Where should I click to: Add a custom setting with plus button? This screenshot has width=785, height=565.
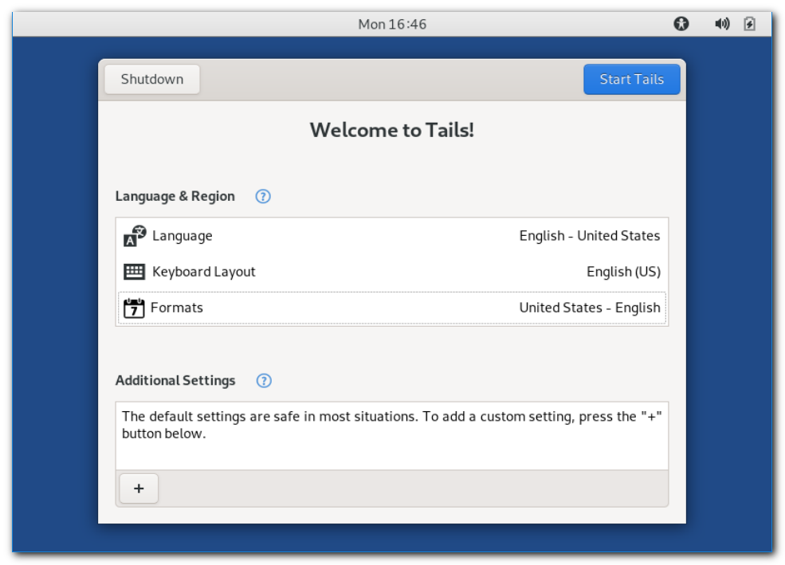point(139,488)
